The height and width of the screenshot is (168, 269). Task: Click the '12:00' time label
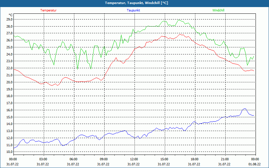(x=134, y=159)
